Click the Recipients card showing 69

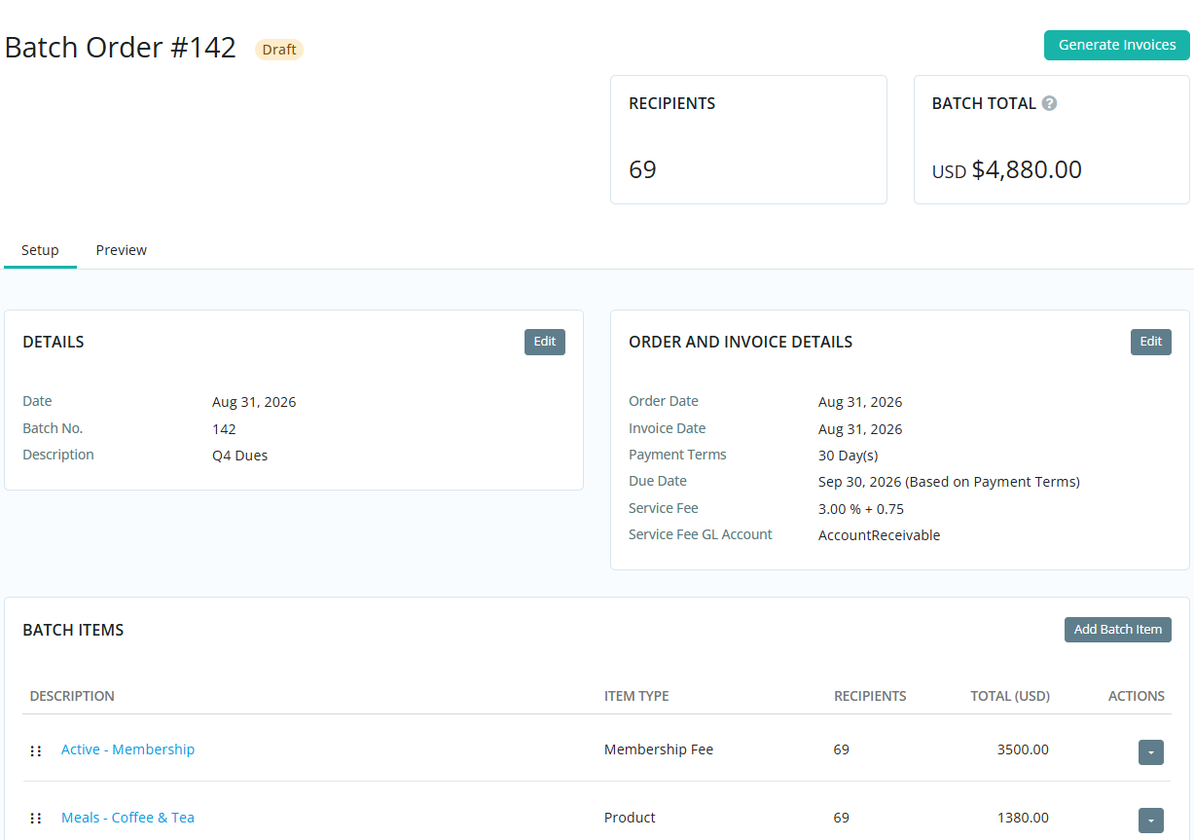point(748,139)
